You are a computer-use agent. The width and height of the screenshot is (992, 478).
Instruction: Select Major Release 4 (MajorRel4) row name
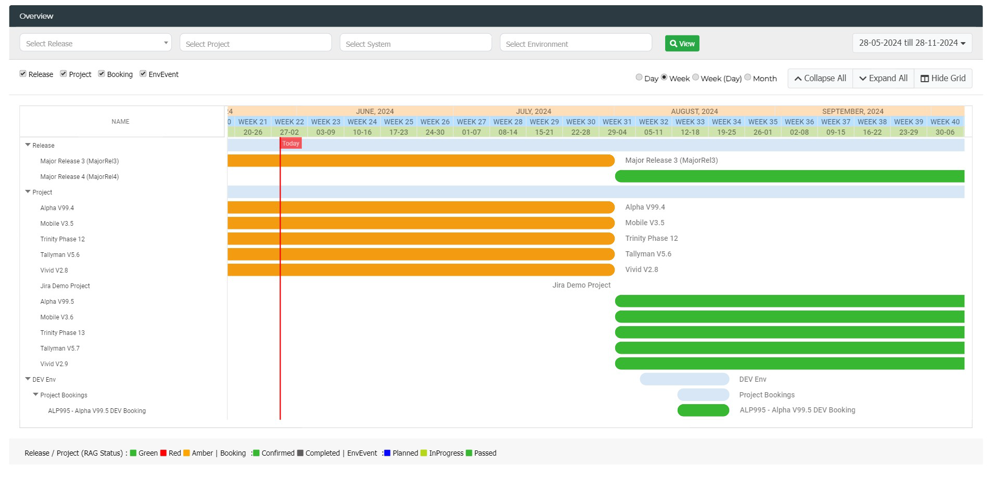pyautogui.click(x=80, y=177)
